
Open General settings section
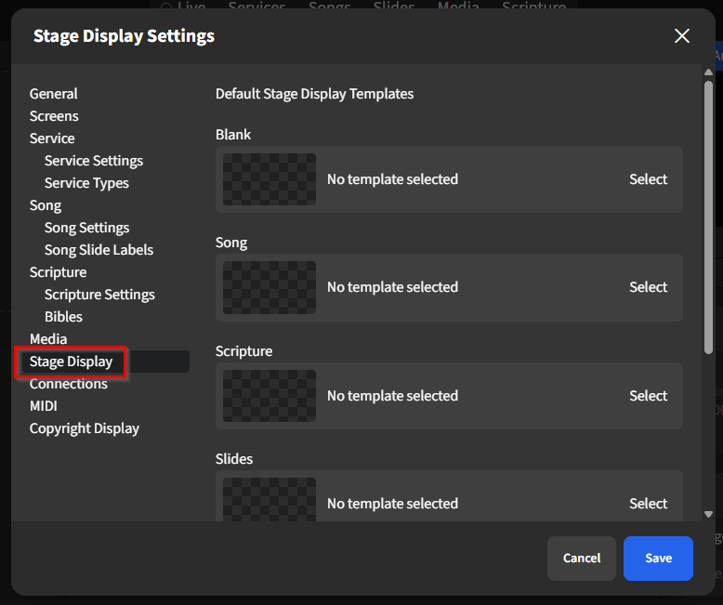coord(54,94)
